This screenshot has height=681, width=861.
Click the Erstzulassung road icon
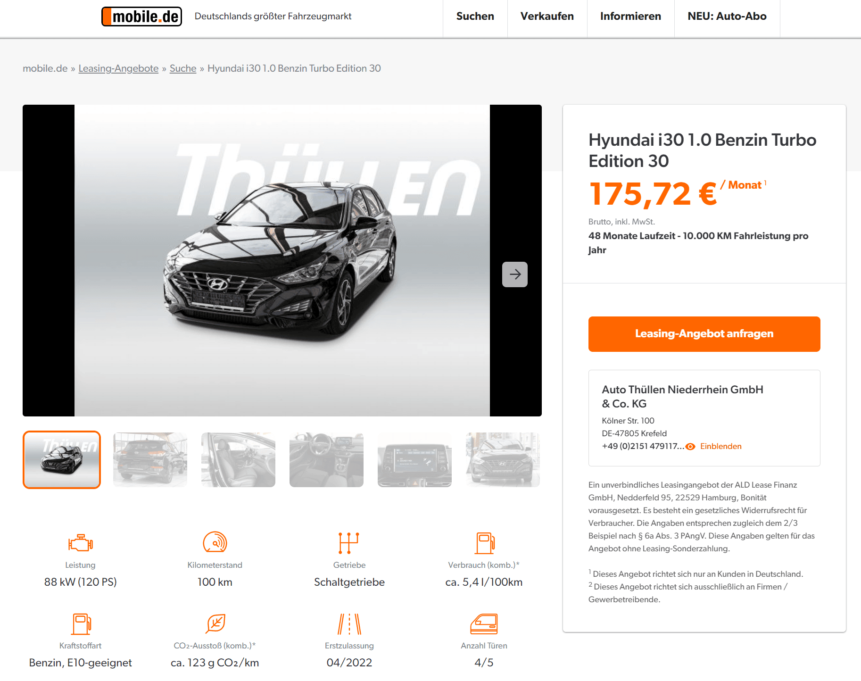pyautogui.click(x=349, y=624)
